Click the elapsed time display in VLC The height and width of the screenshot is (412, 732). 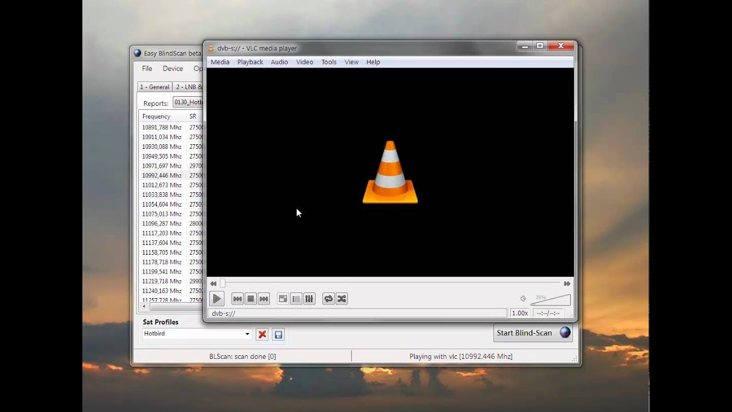548,313
